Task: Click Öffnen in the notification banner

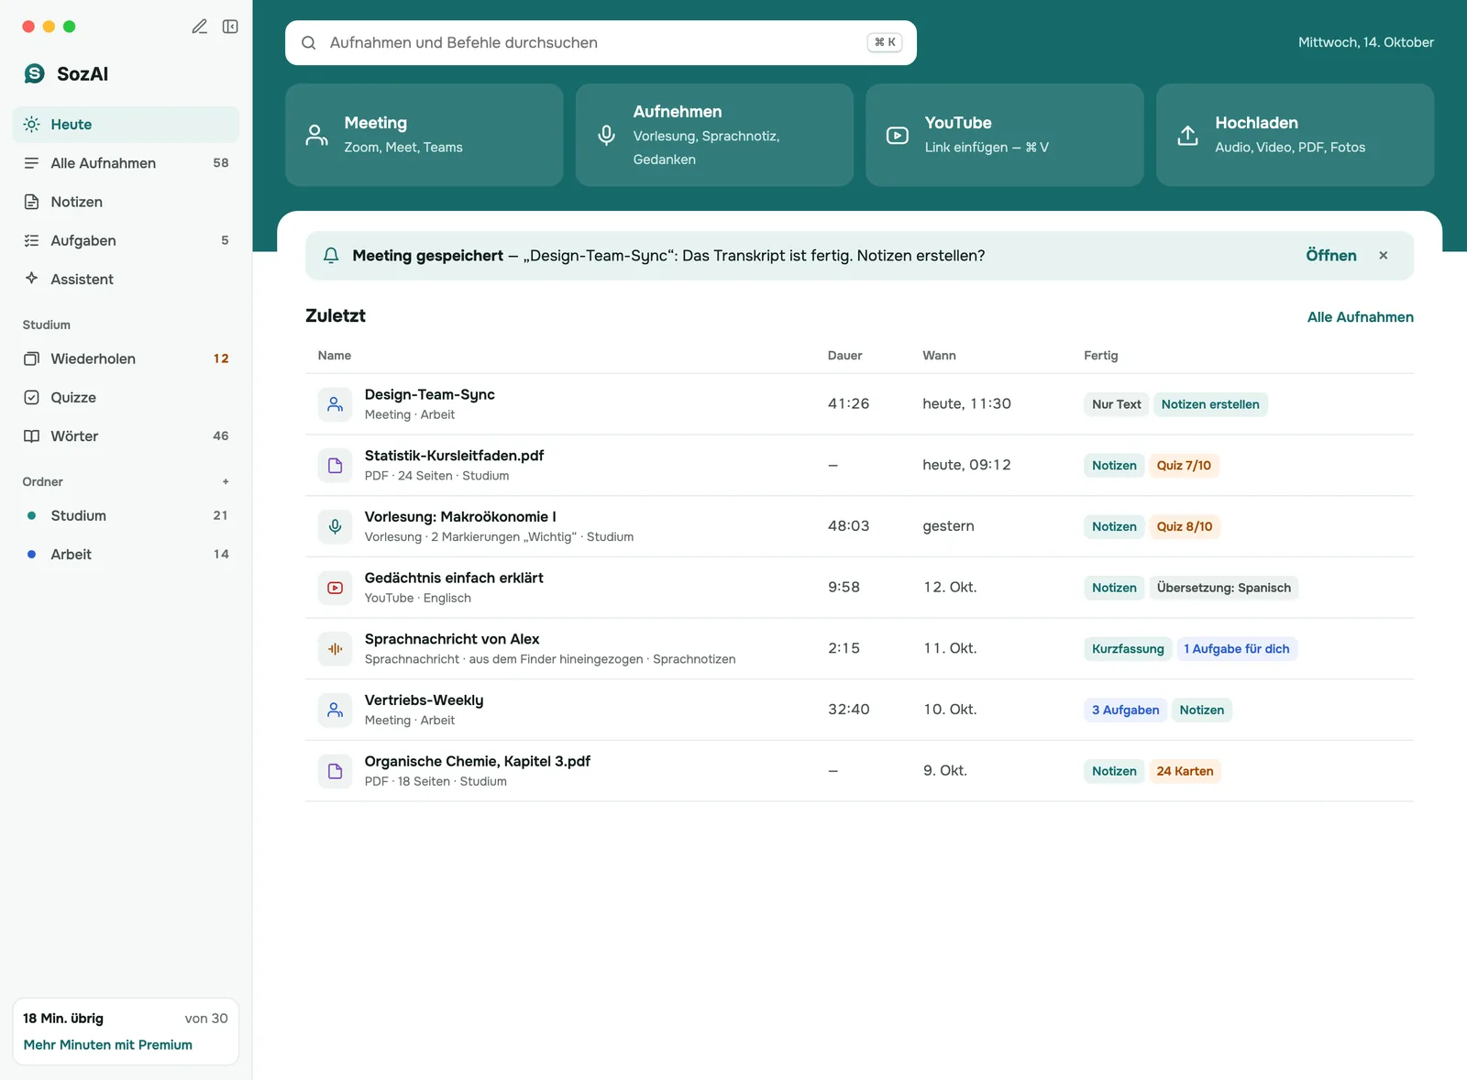Action: point(1330,256)
